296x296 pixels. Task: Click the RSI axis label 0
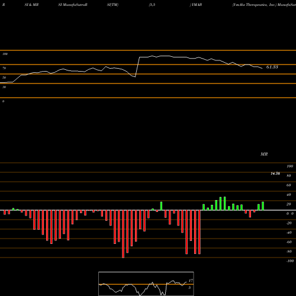(3, 101)
